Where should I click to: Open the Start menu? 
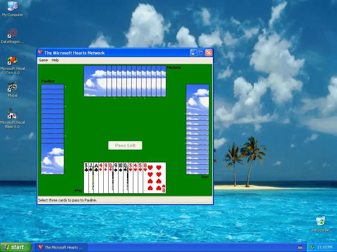(x=16, y=247)
